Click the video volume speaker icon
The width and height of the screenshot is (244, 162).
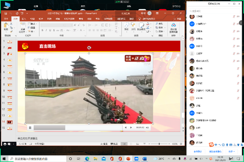147,128
